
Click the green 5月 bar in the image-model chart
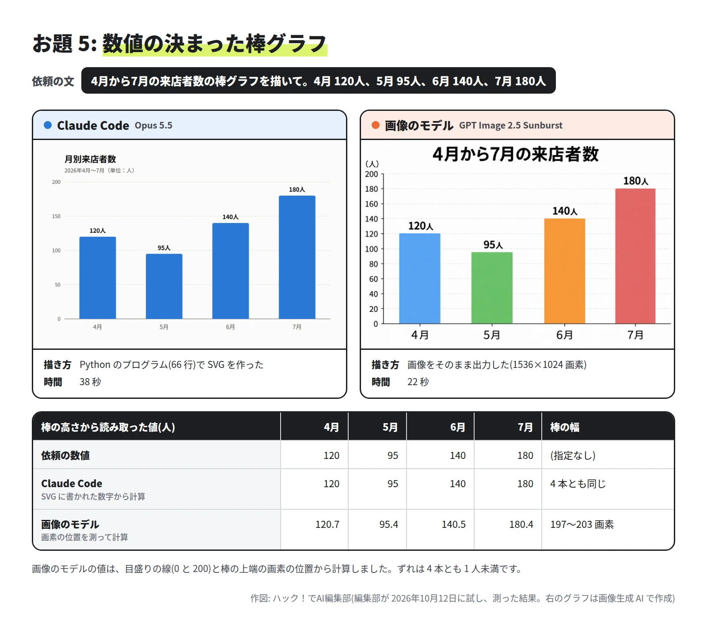pyautogui.click(x=492, y=288)
